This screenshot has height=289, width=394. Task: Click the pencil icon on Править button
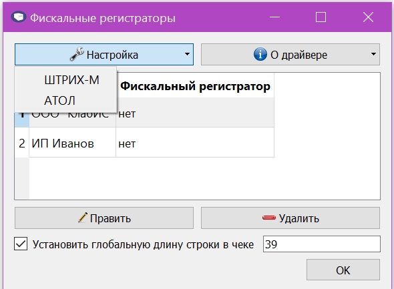click(x=83, y=218)
